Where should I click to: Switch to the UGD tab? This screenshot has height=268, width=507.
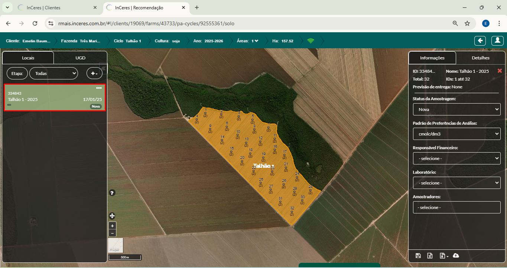[80, 58]
